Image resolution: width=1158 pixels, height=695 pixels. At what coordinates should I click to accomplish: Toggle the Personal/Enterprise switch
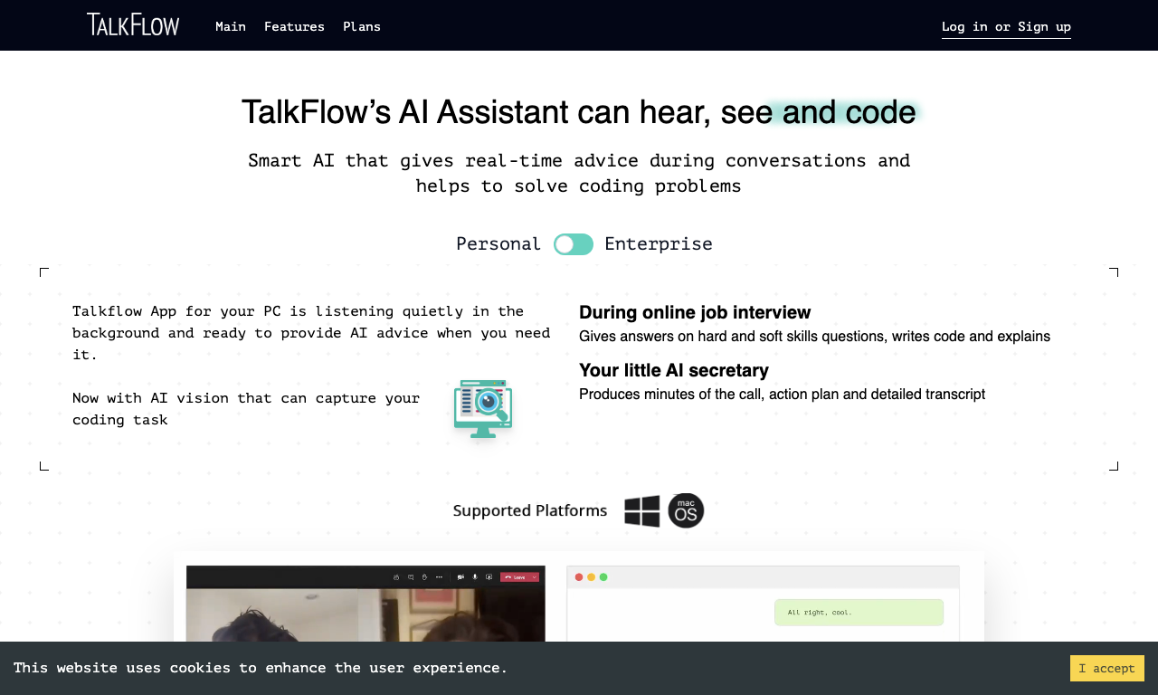tap(574, 244)
